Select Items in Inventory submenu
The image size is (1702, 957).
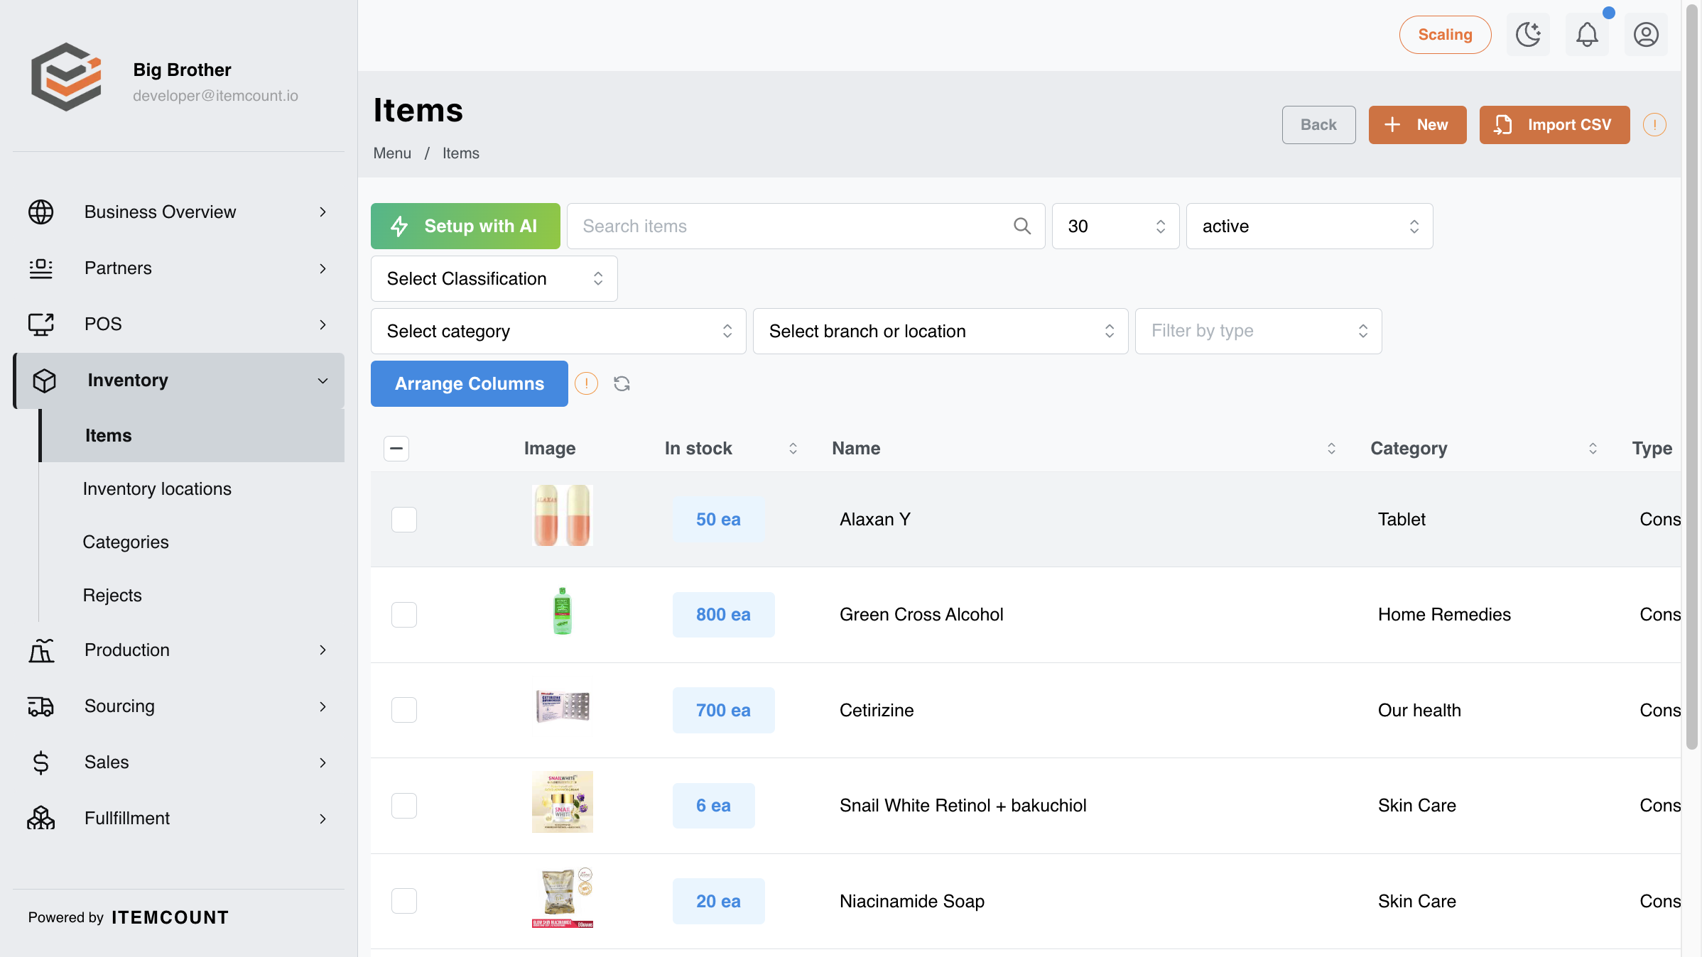pos(192,436)
